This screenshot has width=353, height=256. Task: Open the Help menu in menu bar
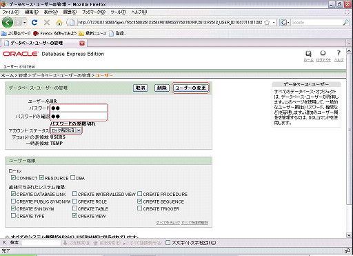(x=139, y=12)
